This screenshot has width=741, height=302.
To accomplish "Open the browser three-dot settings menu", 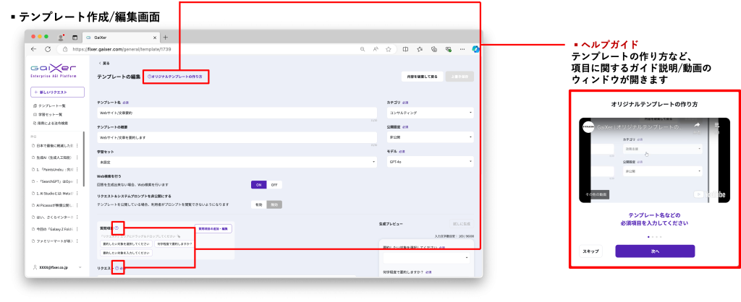I will tap(462, 49).
